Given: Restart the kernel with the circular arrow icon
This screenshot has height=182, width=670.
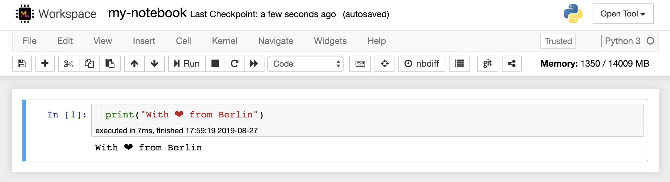Looking at the screenshot, I should tap(235, 64).
